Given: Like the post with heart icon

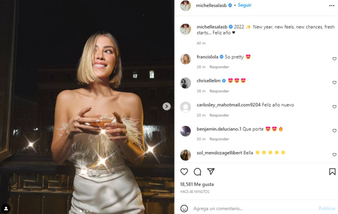Looking at the screenshot, I should (x=184, y=172).
